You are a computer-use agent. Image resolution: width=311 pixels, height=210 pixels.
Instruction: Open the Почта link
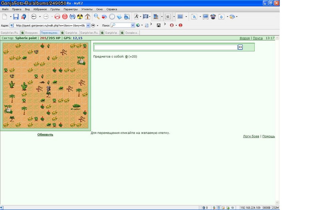click(258, 38)
